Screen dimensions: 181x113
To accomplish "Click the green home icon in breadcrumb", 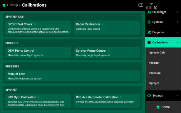I will (x=4, y=5).
